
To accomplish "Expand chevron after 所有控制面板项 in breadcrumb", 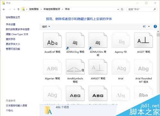I will pos(62,9).
